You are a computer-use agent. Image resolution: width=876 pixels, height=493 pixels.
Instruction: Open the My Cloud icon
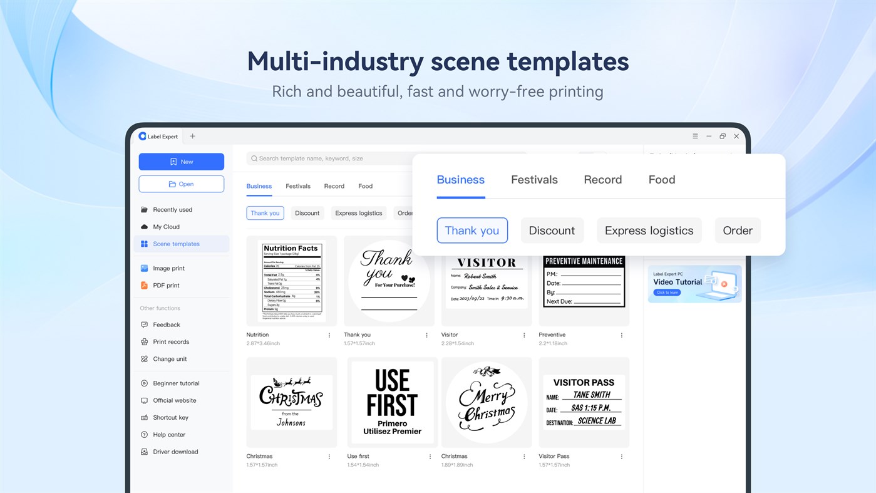point(145,227)
